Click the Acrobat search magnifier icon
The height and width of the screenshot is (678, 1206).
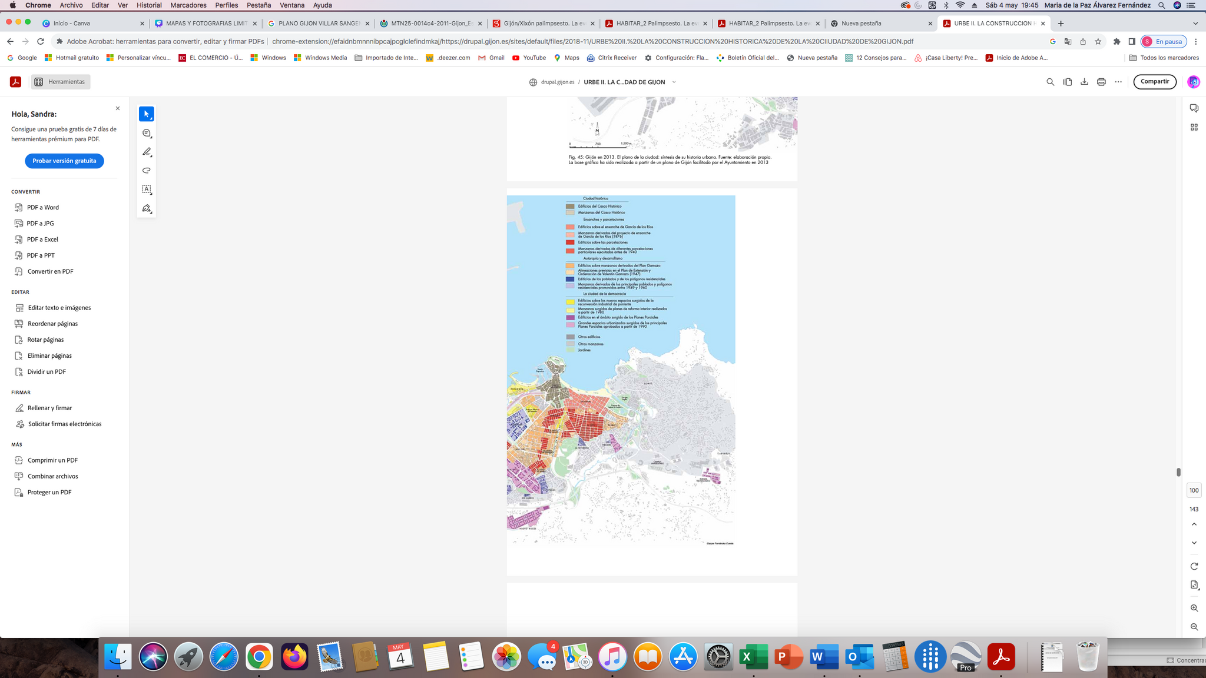pos(1050,82)
